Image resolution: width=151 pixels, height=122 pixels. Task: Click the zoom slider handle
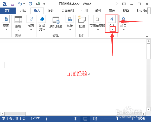click(x=117, y=119)
